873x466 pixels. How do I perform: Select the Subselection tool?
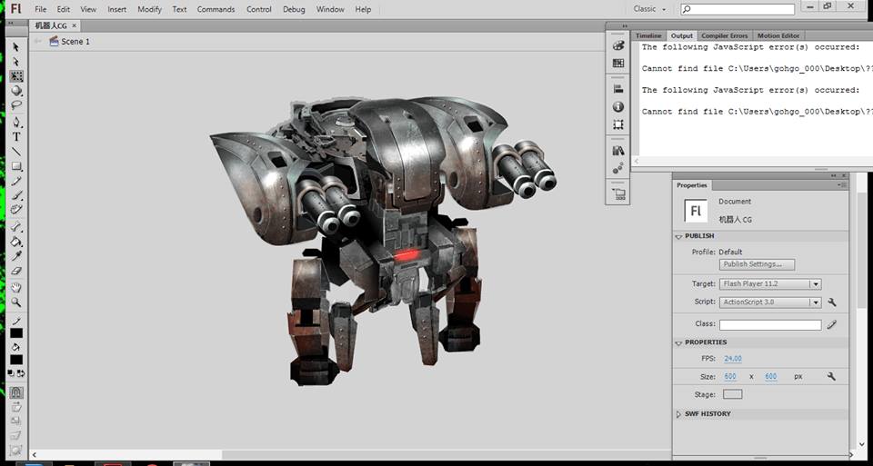pyautogui.click(x=16, y=62)
